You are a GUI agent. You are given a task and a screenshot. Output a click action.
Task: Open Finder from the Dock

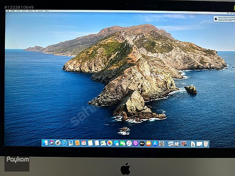45,143
